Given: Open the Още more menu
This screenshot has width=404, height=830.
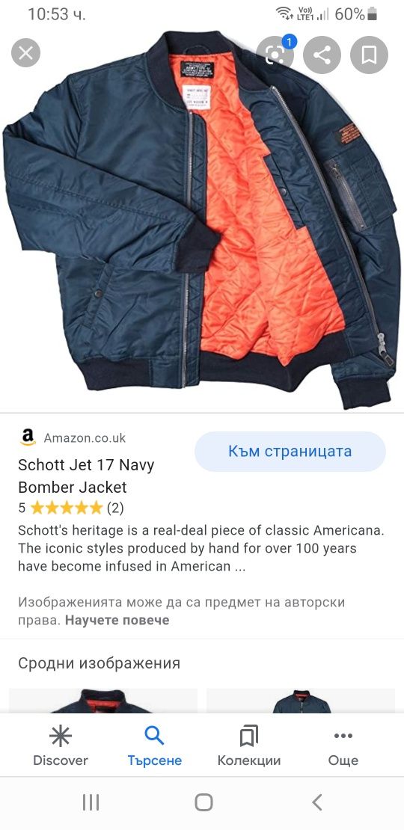Looking at the screenshot, I should (343, 746).
